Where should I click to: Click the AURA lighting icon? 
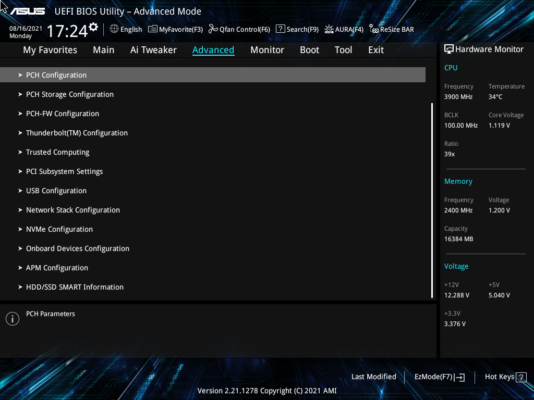[x=329, y=29]
